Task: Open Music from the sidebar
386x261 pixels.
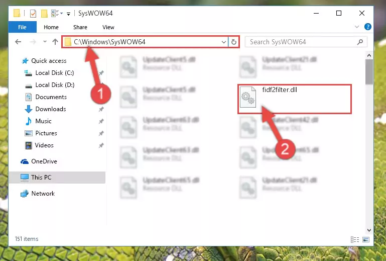Action: coord(43,121)
